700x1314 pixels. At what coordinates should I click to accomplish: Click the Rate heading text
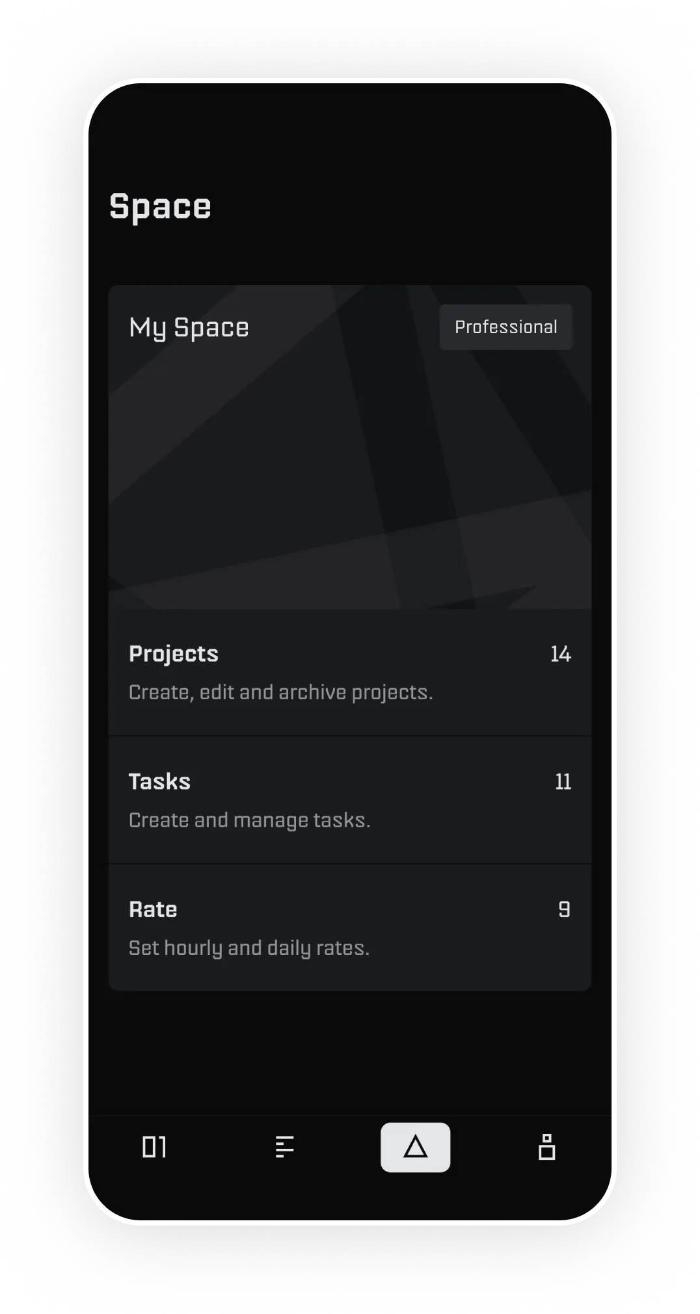click(153, 909)
